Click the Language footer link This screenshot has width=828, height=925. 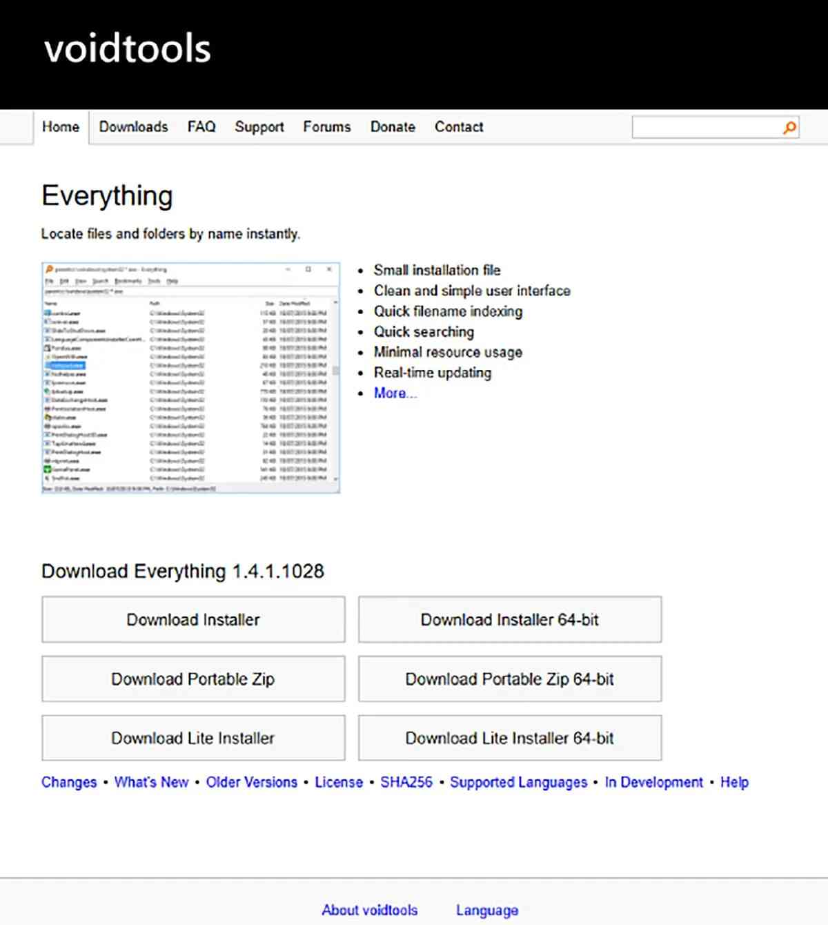click(x=486, y=911)
